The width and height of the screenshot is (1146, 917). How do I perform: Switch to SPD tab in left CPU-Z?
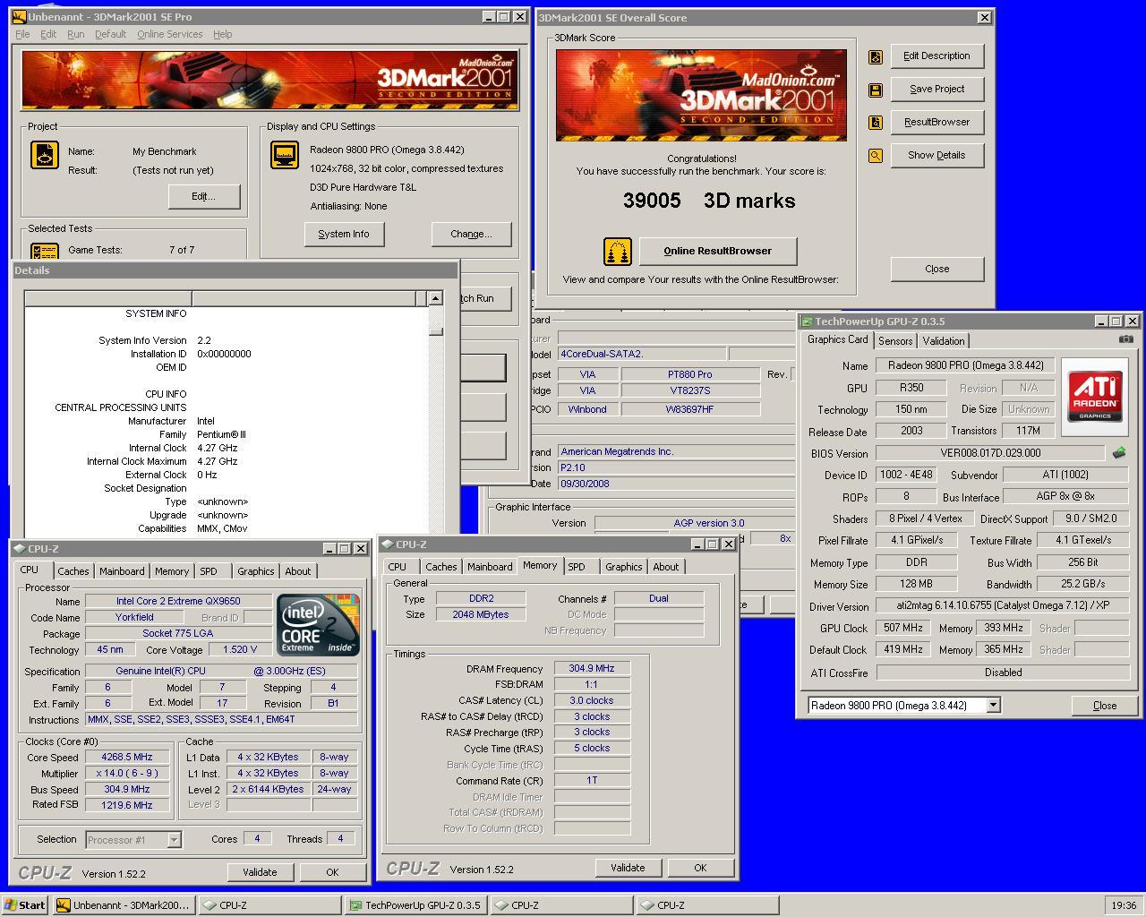tap(208, 571)
